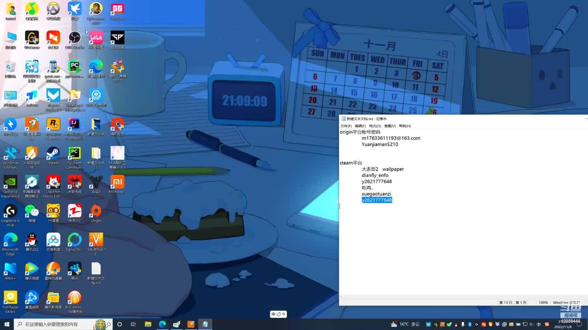Select the PotPlayer 64 bit shortcut

(x=10, y=302)
